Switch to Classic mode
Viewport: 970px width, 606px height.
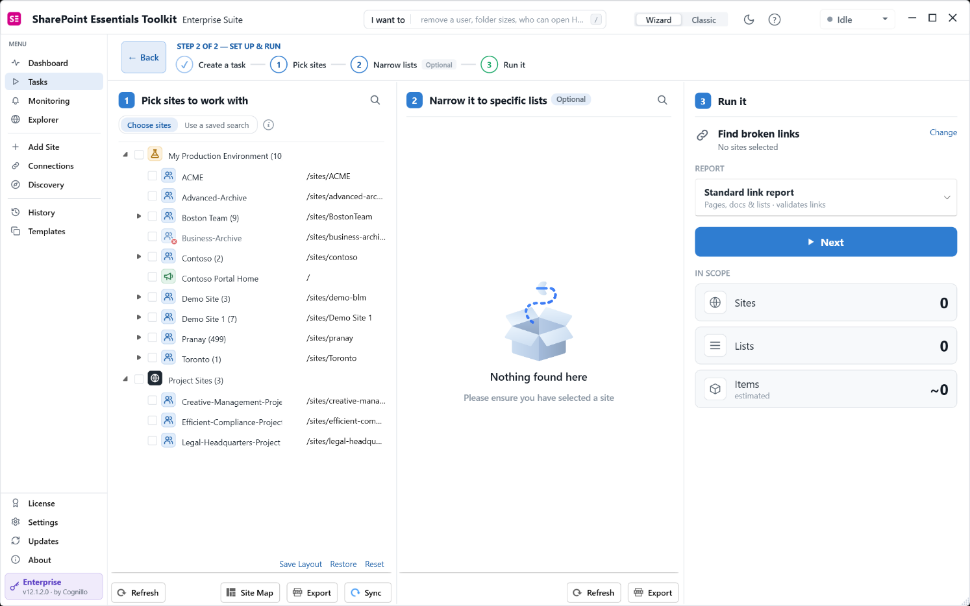[x=704, y=20]
